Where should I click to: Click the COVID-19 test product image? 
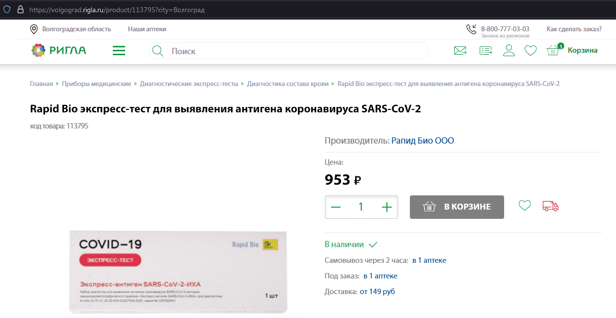click(178, 271)
